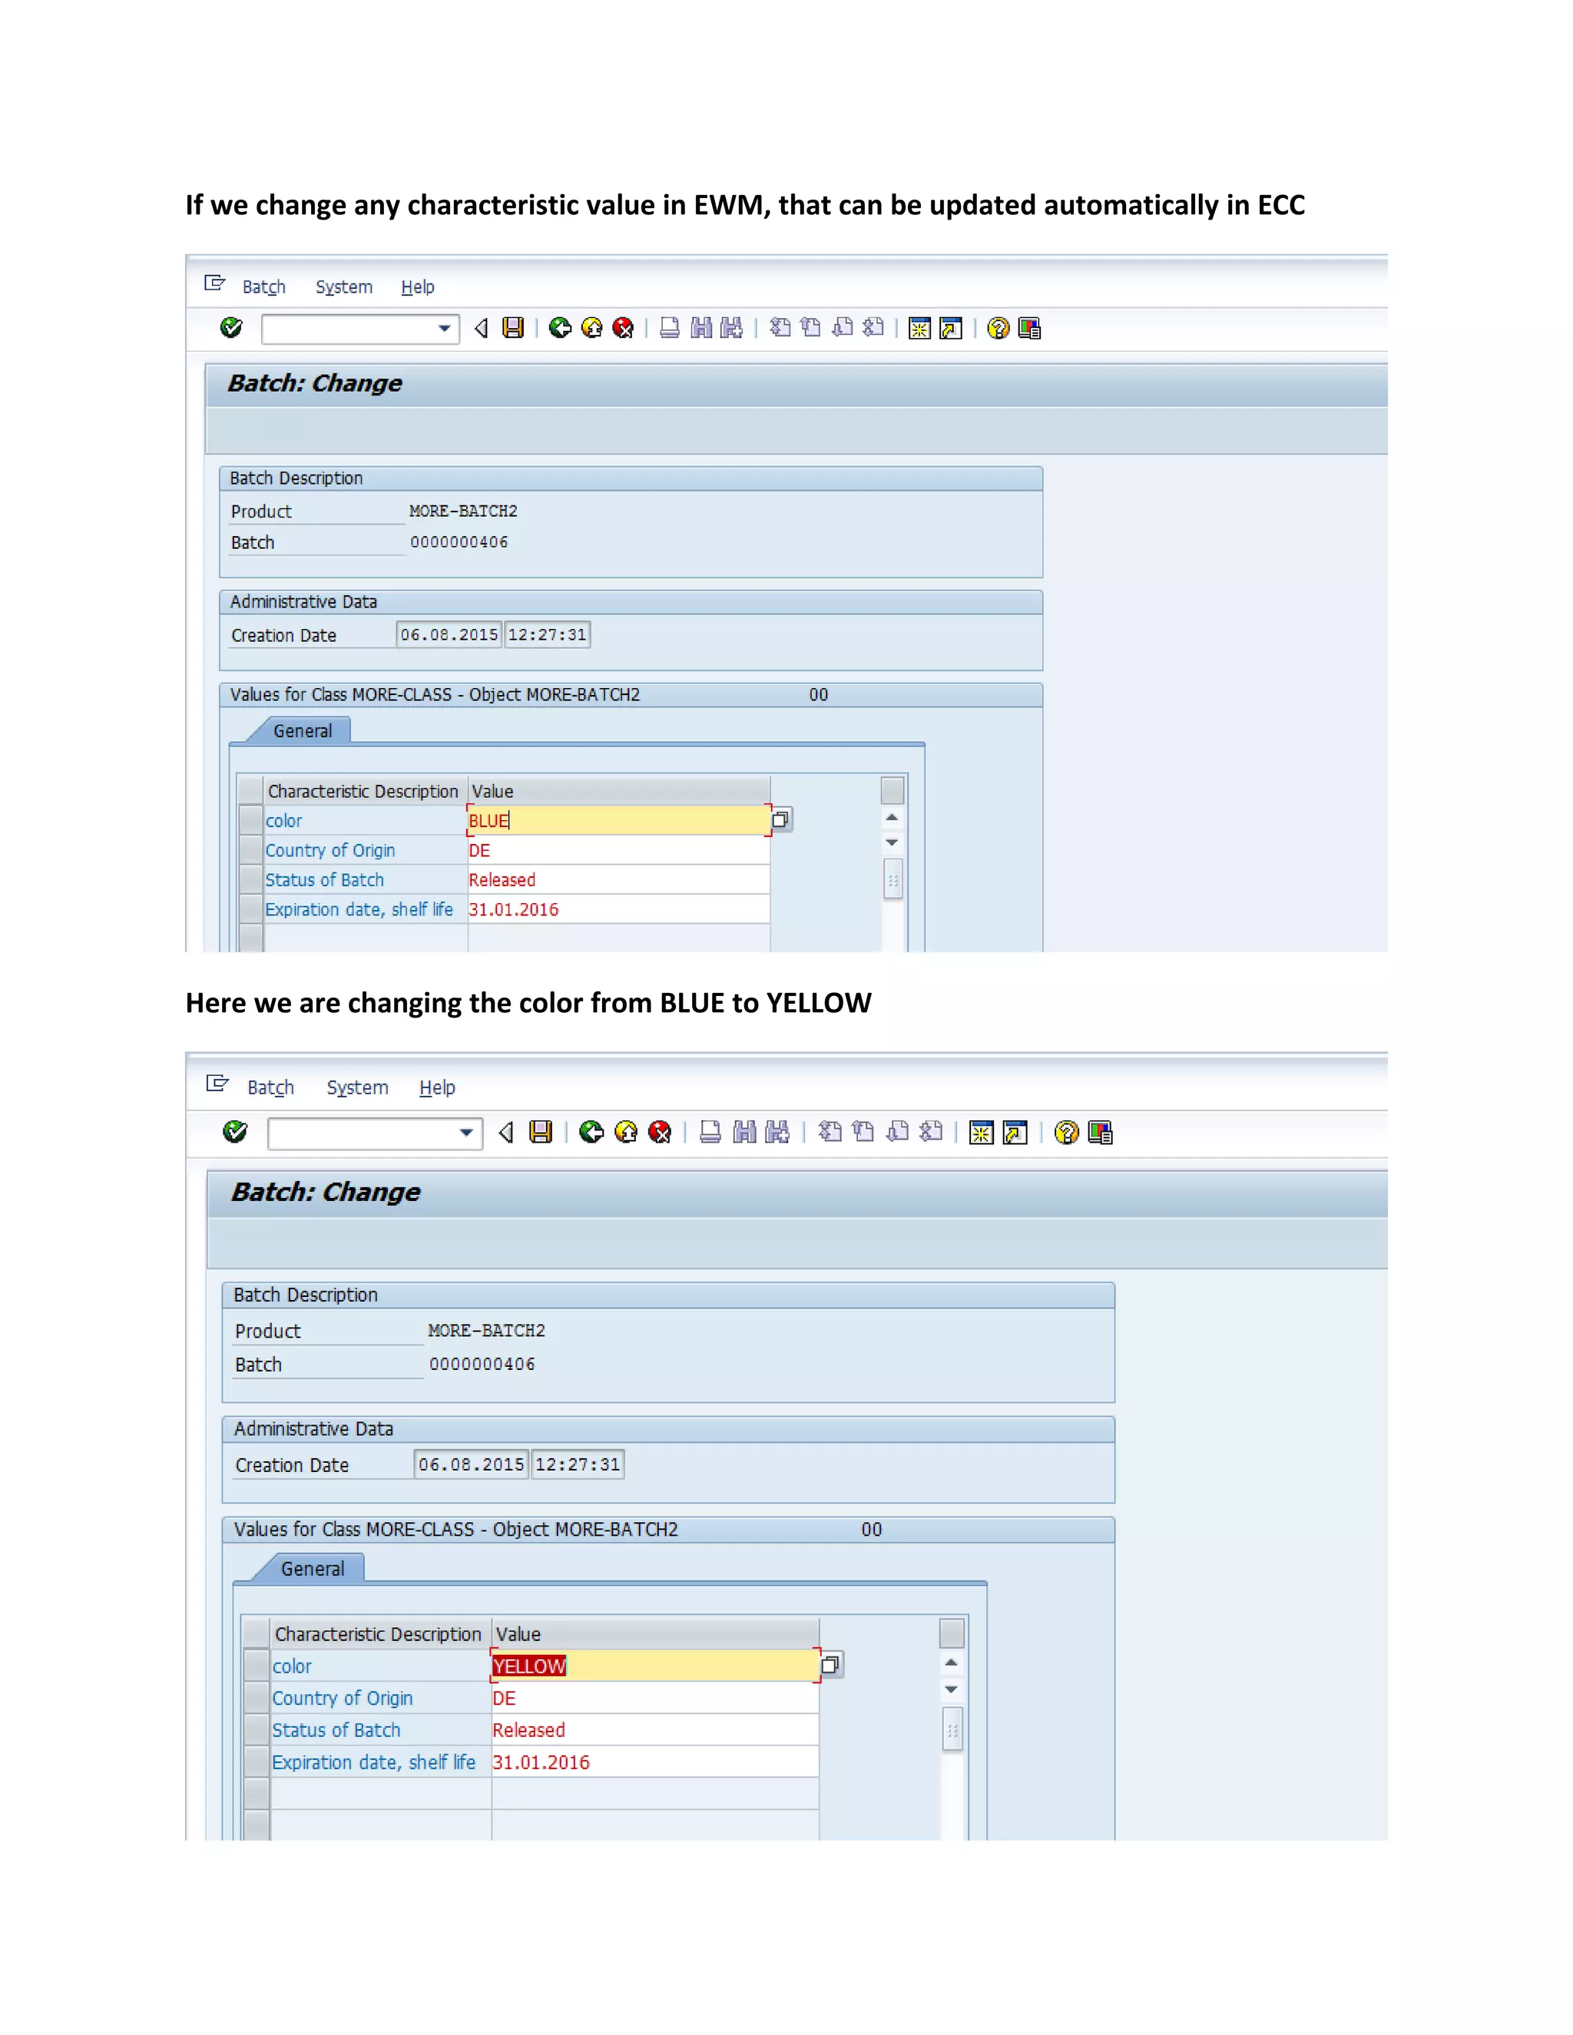Switch to General tab in bottom window
This screenshot has height=2035, width=1573.
click(312, 1568)
